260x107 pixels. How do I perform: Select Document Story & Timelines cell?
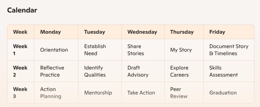[x=229, y=50]
